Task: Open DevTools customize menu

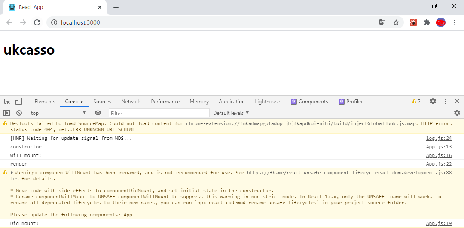Action: [x=445, y=102]
